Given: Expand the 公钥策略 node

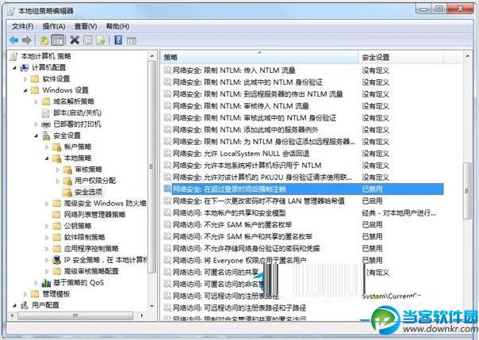Looking at the screenshot, I should (47, 226).
